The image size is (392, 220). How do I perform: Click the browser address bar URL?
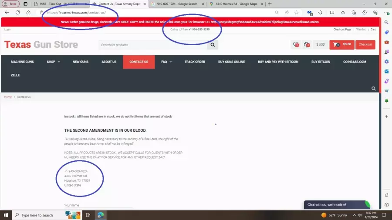(77, 13)
